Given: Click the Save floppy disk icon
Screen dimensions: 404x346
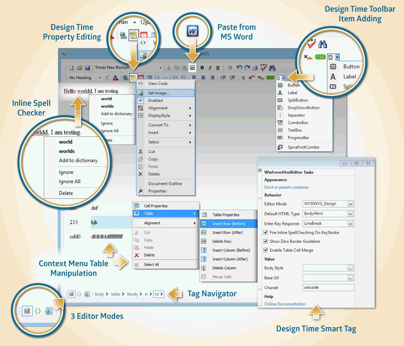Looking at the screenshot, I should click(x=88, y=68).
